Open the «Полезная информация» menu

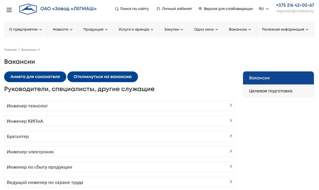point(285,29)
